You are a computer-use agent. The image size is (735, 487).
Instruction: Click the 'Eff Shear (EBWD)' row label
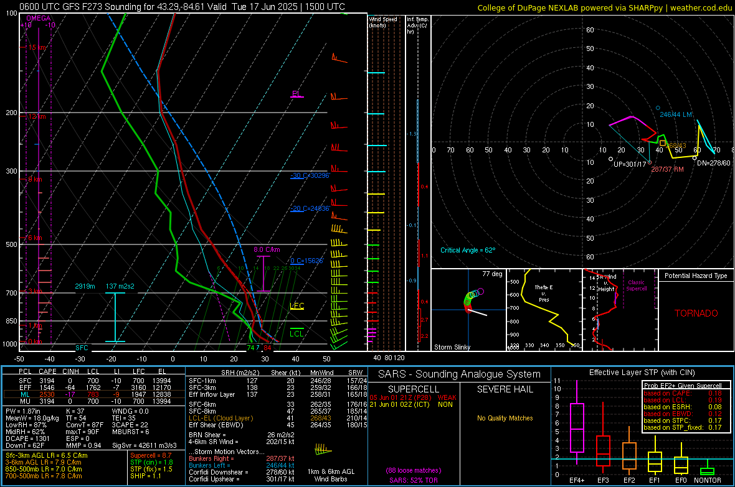(x=216, y=425)
